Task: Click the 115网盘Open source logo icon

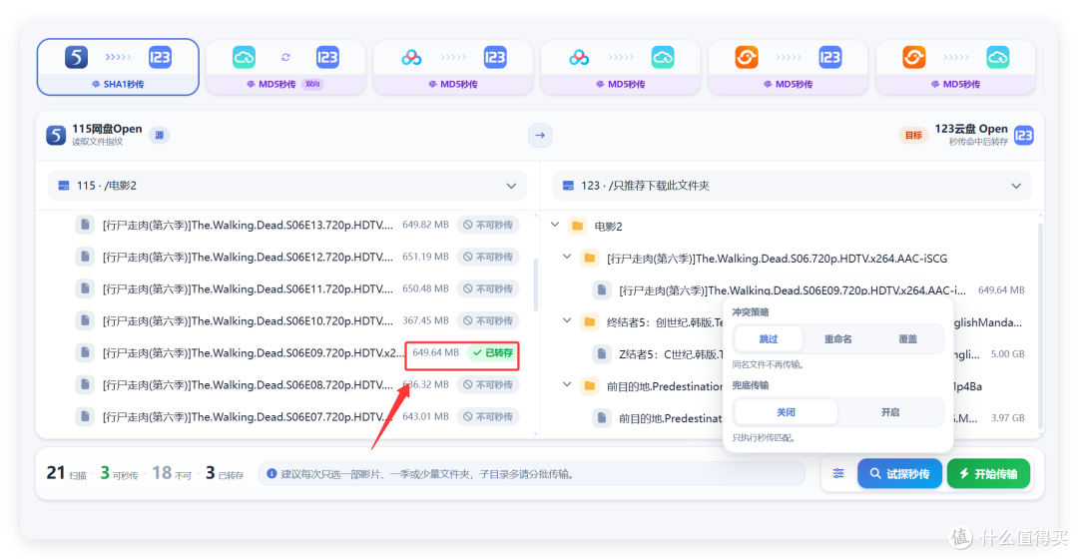Action: (56, 135)
